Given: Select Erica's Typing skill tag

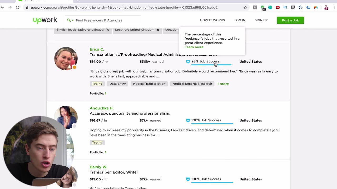Looking at the screenshot, I should [97, 84].
